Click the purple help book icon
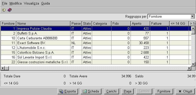The image size is (196, 95). 10,10
